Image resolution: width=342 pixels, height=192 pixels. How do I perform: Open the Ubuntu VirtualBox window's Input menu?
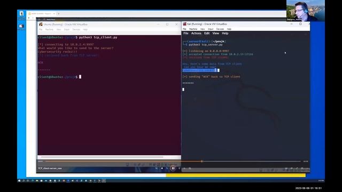[x=66, y=29]
